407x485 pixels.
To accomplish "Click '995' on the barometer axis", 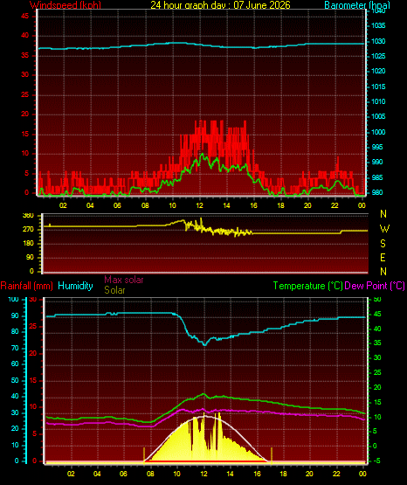I will pos(377,147).
